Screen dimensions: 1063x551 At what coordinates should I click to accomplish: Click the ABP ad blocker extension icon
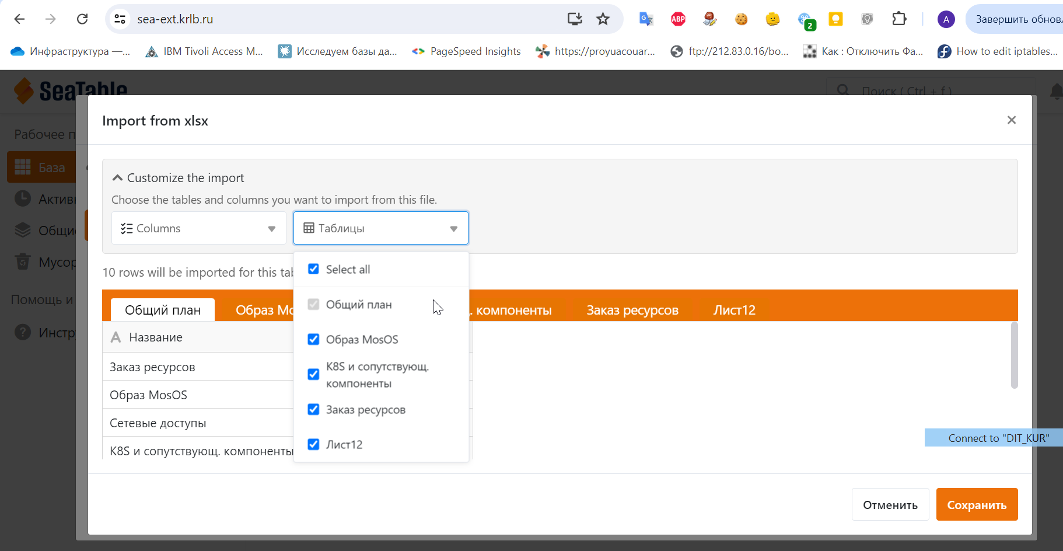pyautogui.click(x=678, y=19)
